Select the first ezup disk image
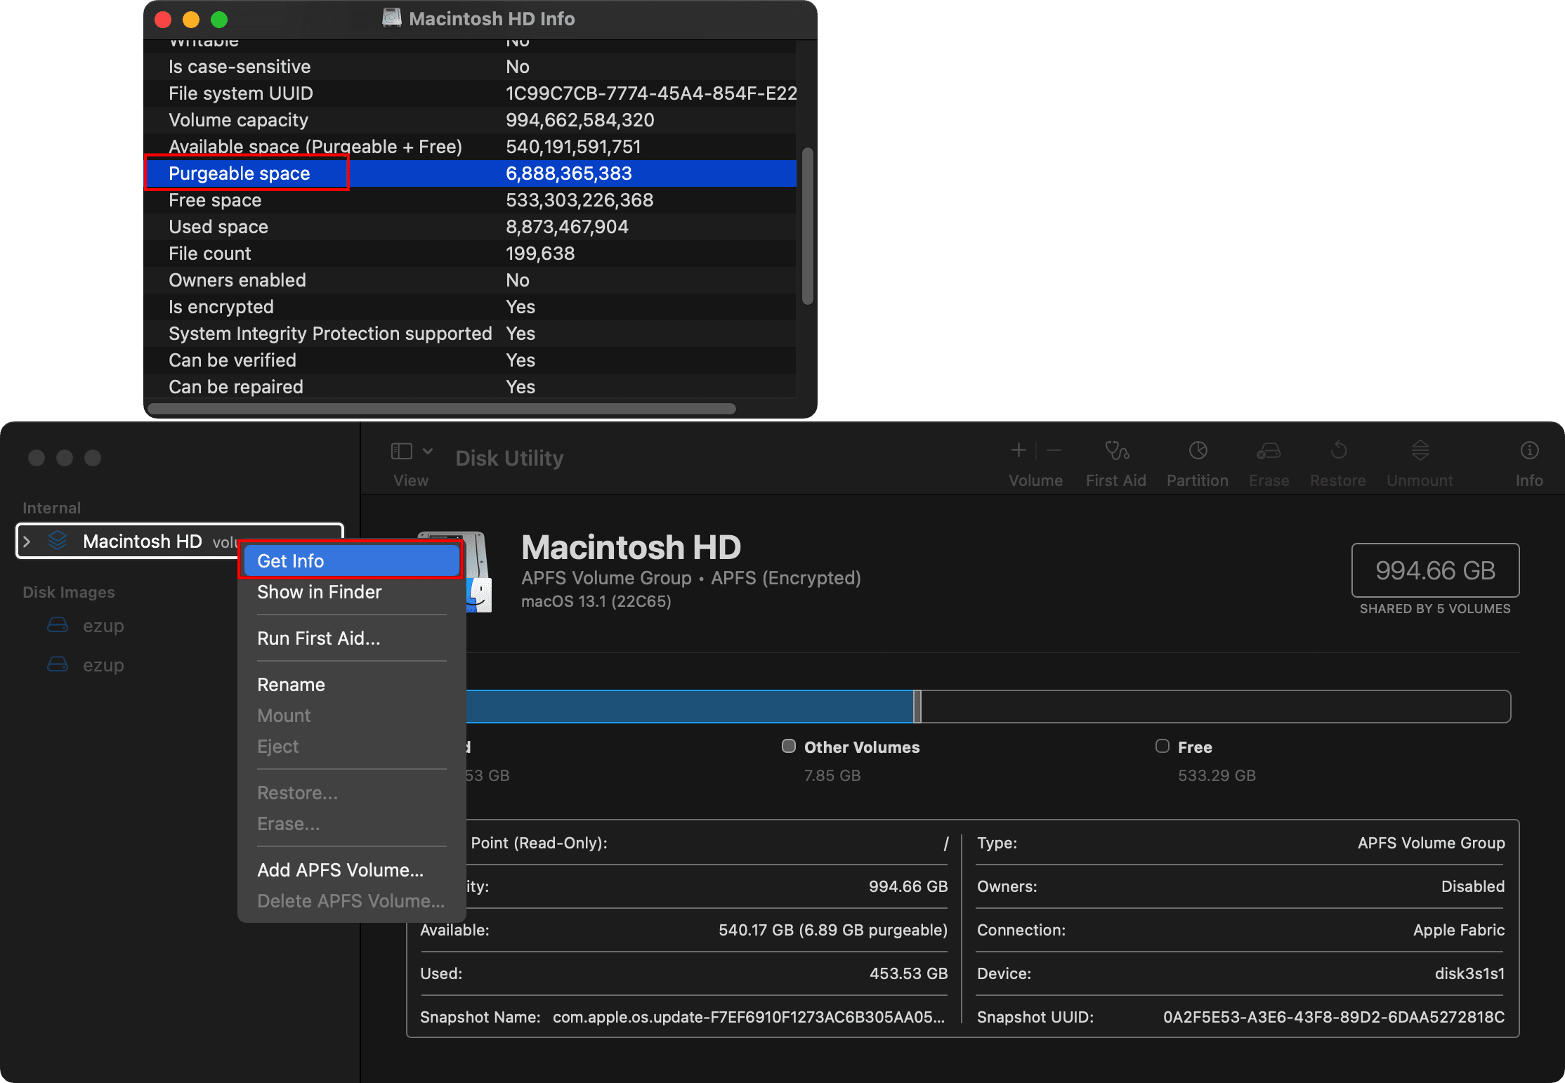Image resolution: width=1565 pixels, height=1083 pixels. pos(103,626)
